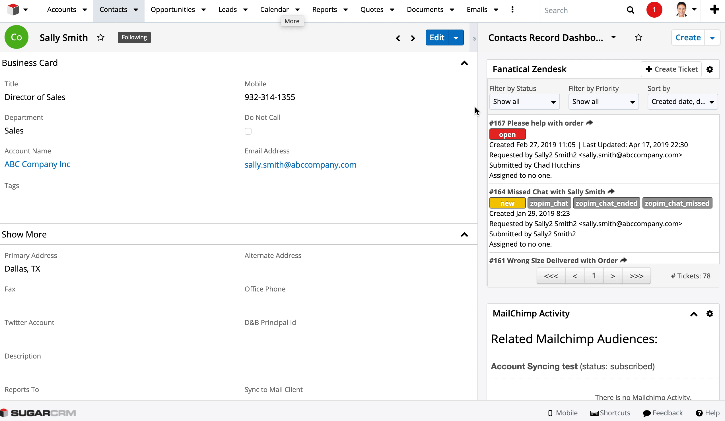Image resolution: width=725 pixels, height=421 pixels.
Task: Open the Filter by Status dropdown
Action: pos(524,102)
